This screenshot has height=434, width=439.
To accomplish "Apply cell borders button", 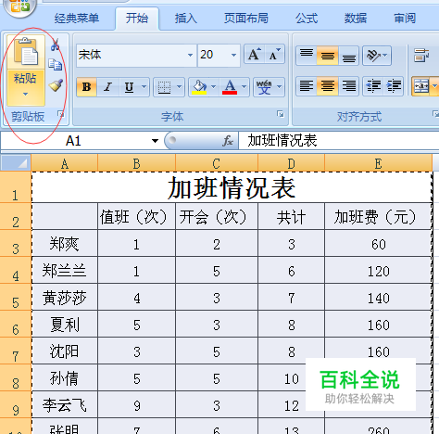I will [164, 87].
